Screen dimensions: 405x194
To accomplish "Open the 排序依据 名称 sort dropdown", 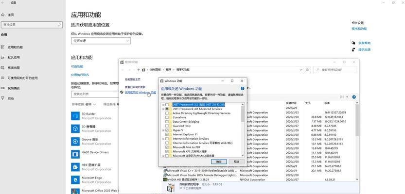I will 84,104.
